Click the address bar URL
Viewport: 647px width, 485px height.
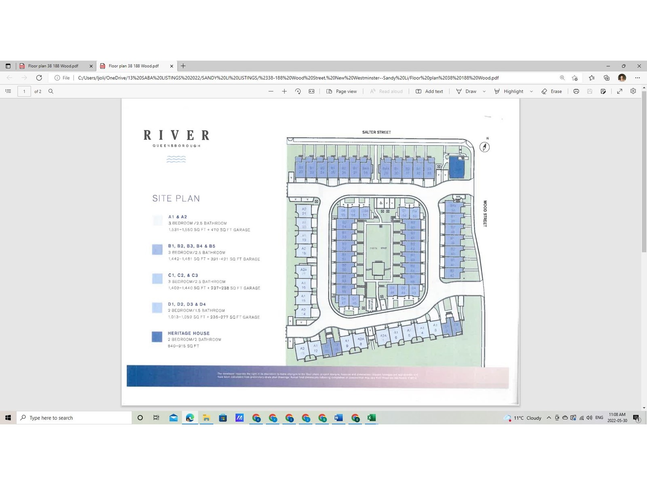288,78
